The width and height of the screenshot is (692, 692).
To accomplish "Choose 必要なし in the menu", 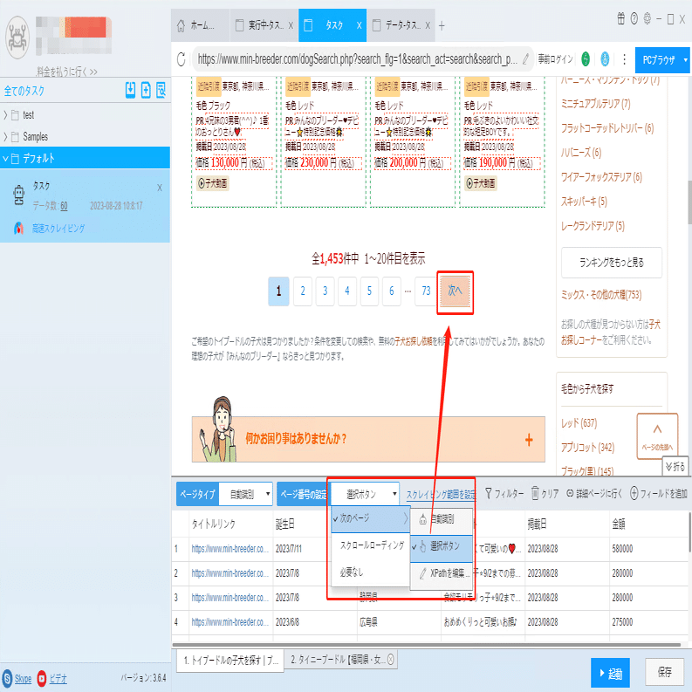I will click(x=370, y=572).
